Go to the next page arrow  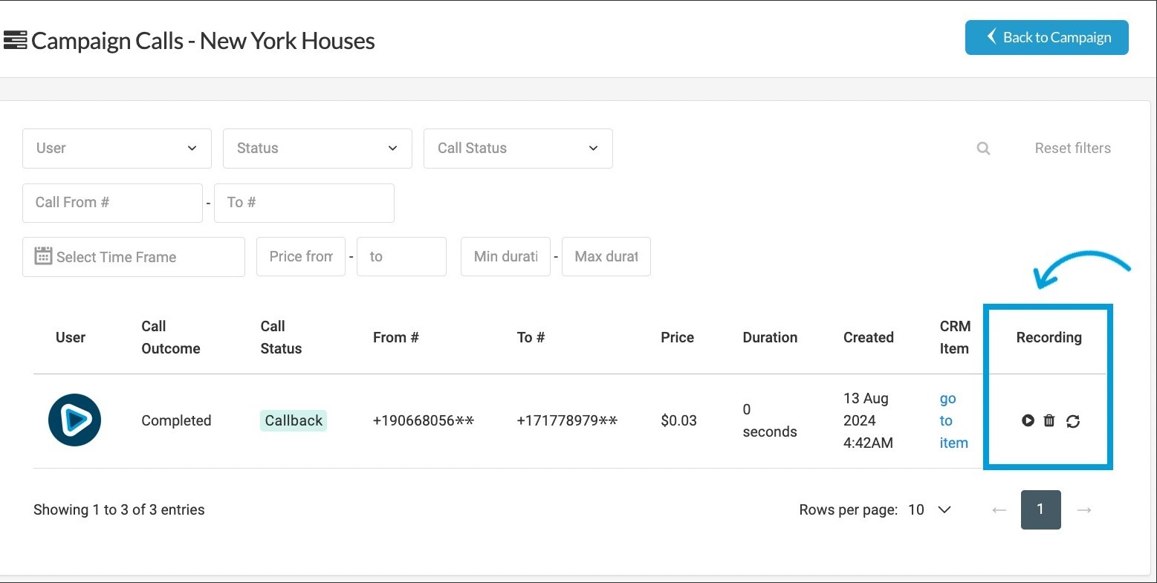coord(1084,510)
